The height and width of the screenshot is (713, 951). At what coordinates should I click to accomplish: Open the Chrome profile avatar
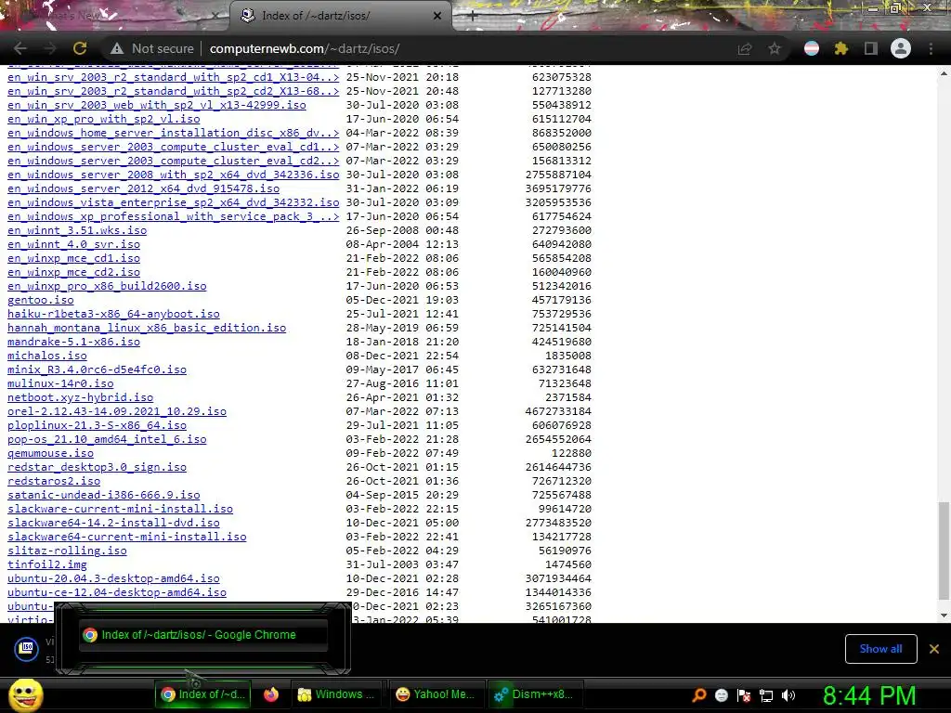[901, 48]
